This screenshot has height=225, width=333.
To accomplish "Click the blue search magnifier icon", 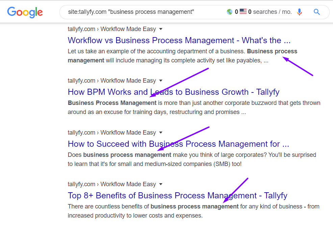I will (317, 12).
